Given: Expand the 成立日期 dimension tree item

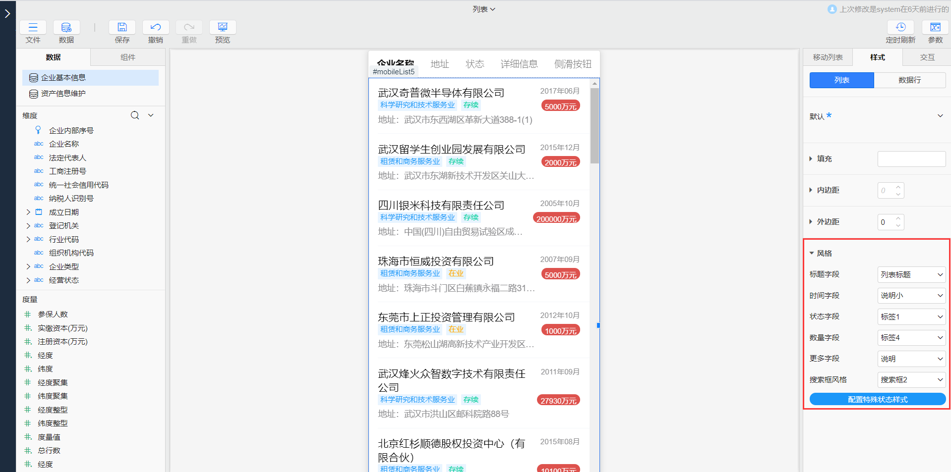Looking at the screenshot, I should click(x=28, y=211).
